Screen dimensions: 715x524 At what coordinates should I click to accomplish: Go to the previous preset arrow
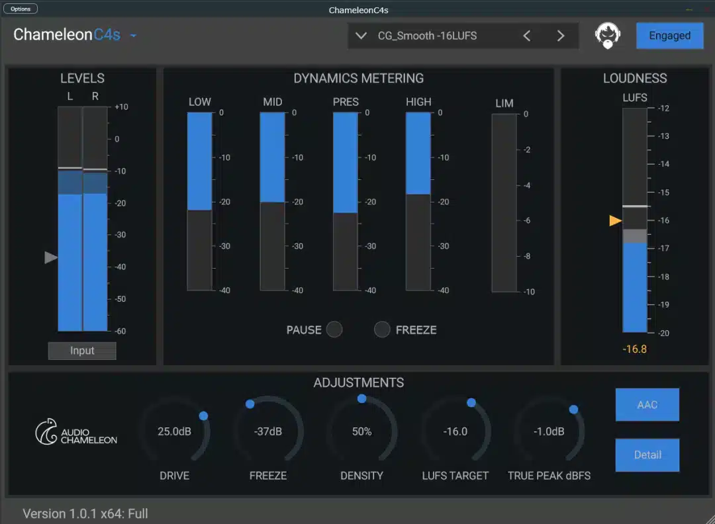pyautogui.click(x=527, y=36)
